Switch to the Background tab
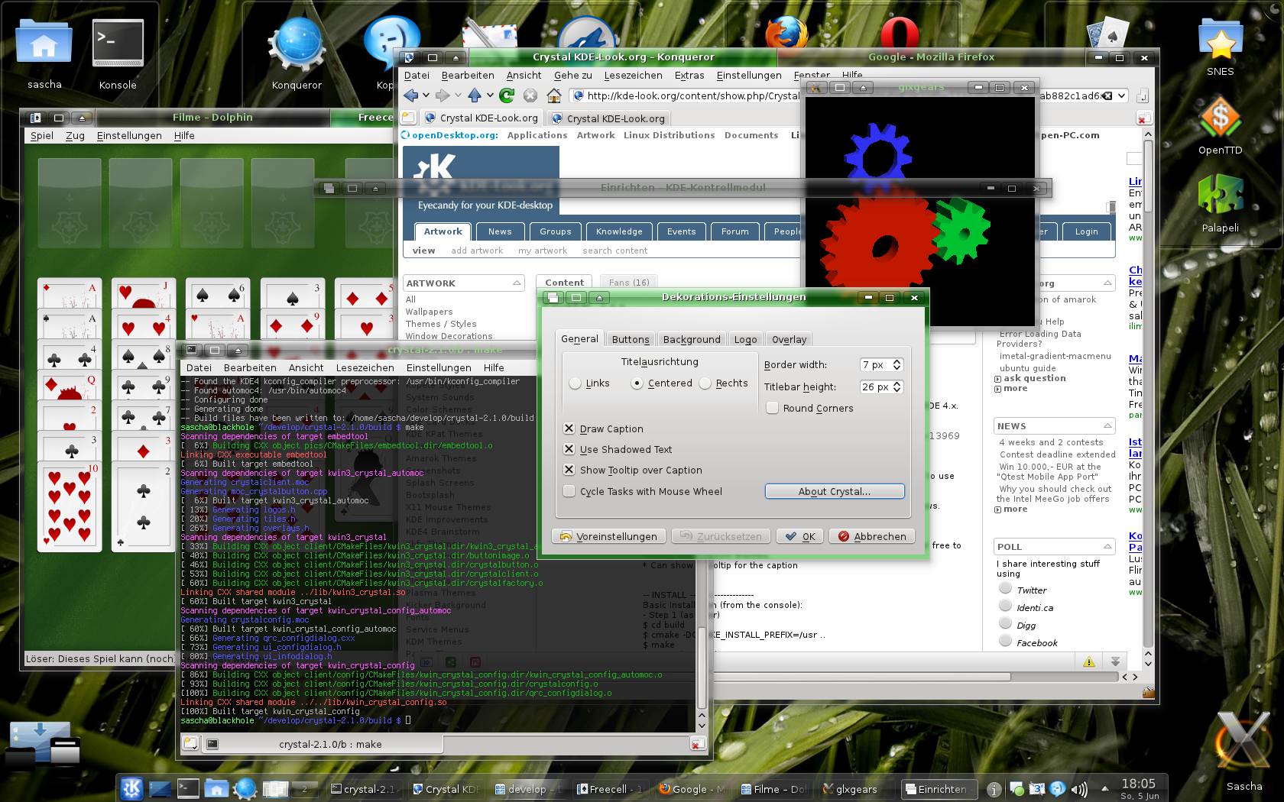This screenshot has width=1284, height=802. (x=692, y=339)
